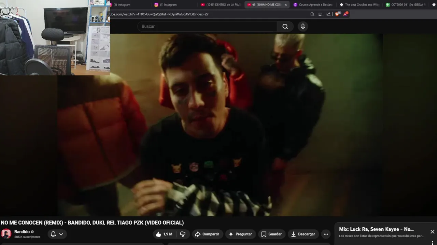Click the zoom magnifier icon in address bar
The width and height of the screenshot is (437, 245).
pyautogui.click(x=312, y=14)
